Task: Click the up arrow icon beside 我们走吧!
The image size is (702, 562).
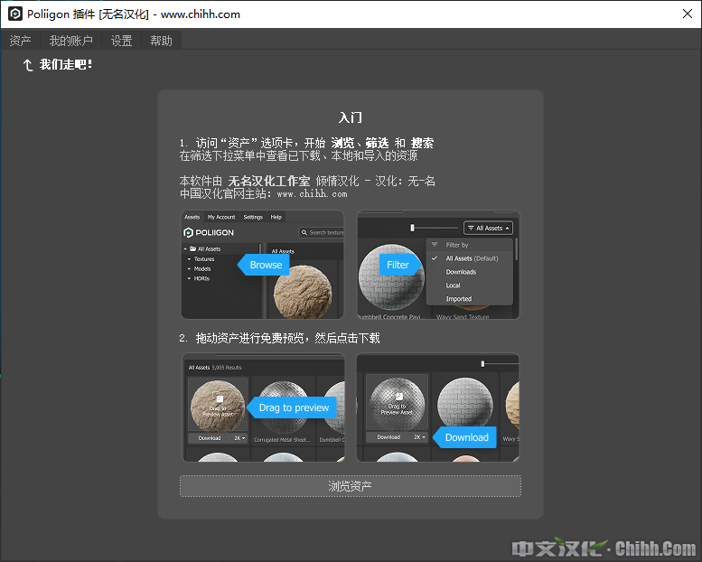Action: coord(27,65)
